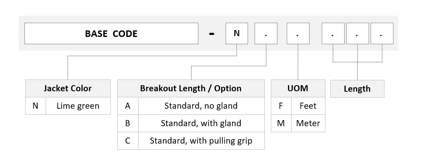Click the dash separator after BASE CODE
Screen dimensions: 424x157
click(212, 34)
